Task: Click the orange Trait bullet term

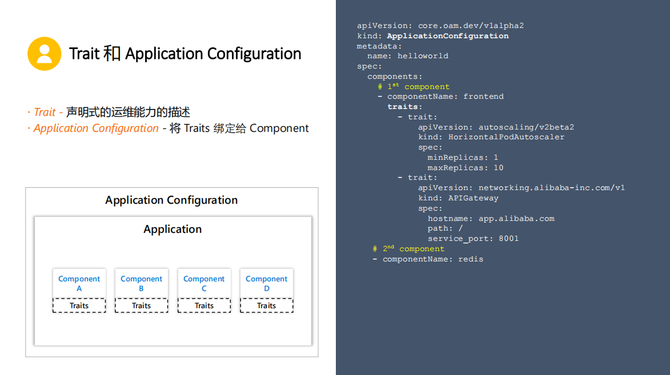Action: pyautogui.click(x=45, y=112)
